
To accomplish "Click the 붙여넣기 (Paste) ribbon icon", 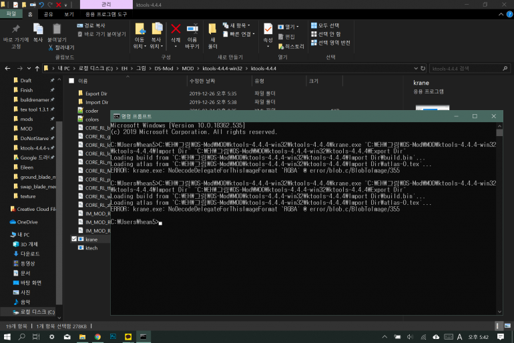I will pyautogui.click(x=57, y=32).
